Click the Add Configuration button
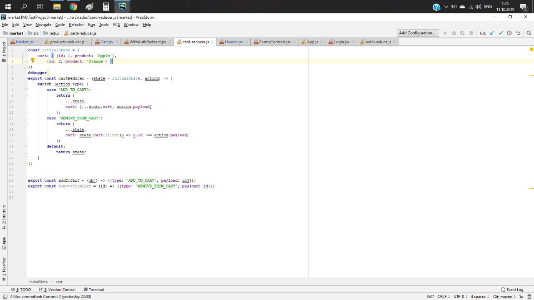The height and width of the screenshot is (300, 534). 418,33
